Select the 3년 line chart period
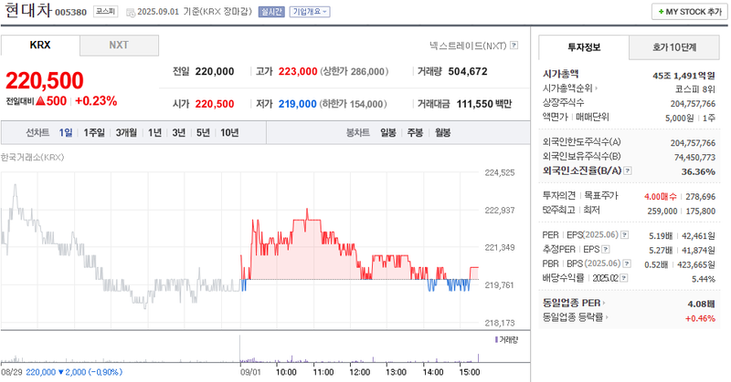 179,132
